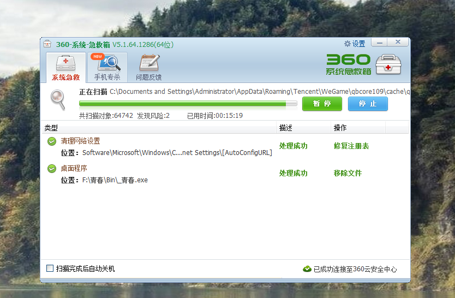Click 处理成功 status for 清理网络设置

[293, 146]
